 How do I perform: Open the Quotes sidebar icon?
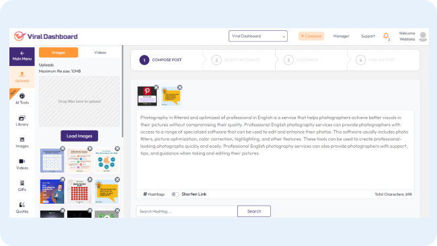click(22, 208)
